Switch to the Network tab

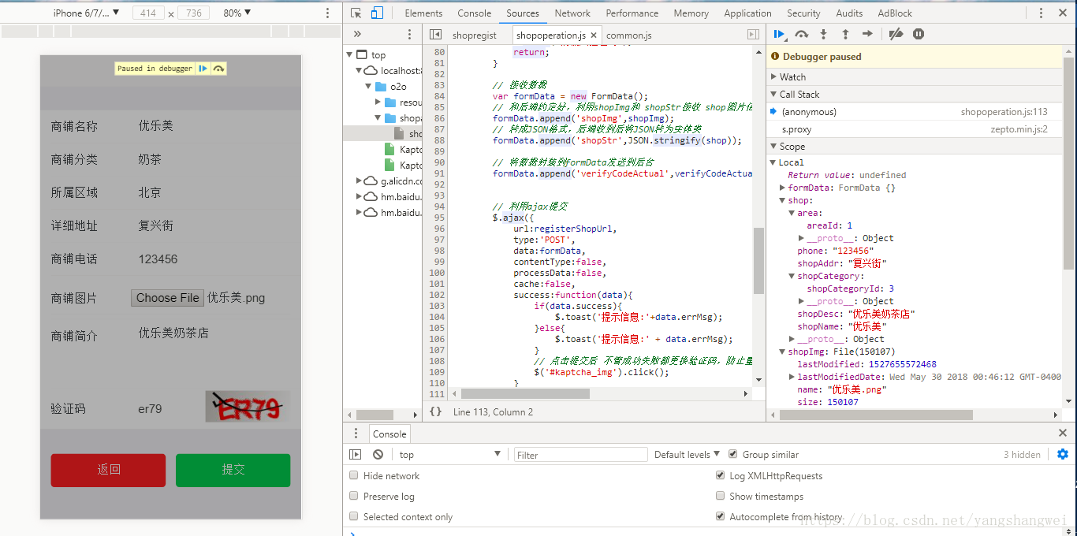tap(572, 13)
